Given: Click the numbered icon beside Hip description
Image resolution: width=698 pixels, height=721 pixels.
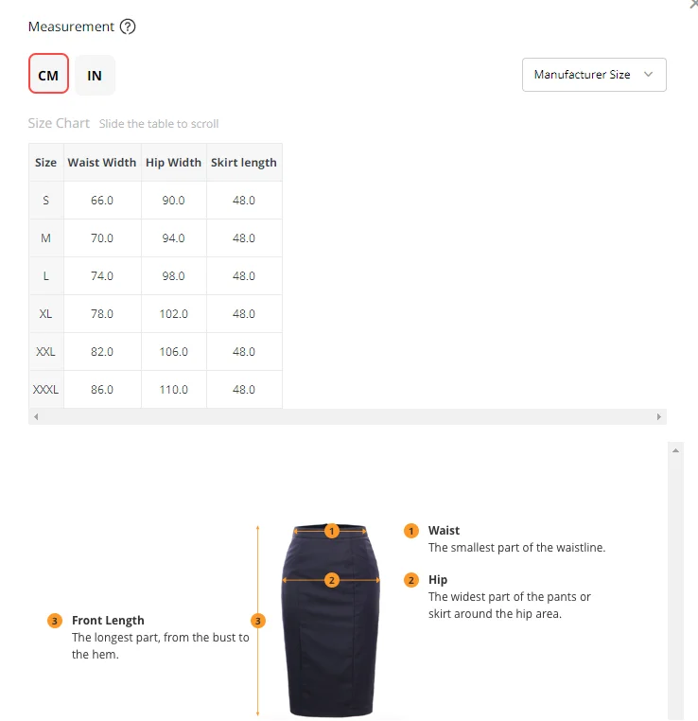Looking at the screenshot, I should coord(411,580).
